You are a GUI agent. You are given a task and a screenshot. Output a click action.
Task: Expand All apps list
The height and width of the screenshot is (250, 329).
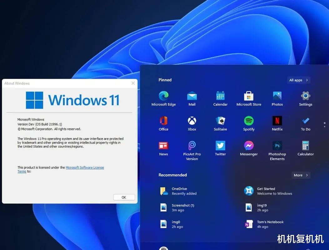click(298, 80)
